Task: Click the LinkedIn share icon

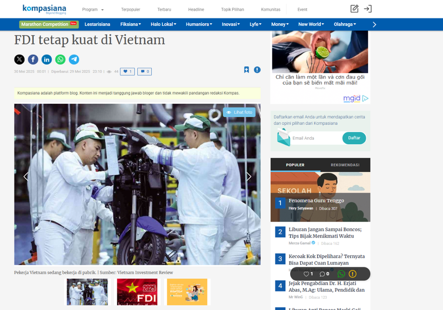Action: point(47,59)
